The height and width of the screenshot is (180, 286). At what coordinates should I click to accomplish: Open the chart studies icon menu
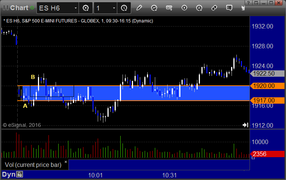[154, 8]
